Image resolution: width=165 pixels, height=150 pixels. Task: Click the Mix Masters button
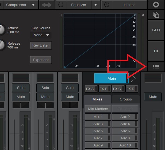click(98, 109)
